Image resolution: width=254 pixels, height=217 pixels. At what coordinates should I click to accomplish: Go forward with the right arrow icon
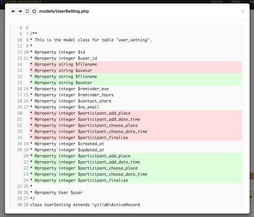(20, 11)
